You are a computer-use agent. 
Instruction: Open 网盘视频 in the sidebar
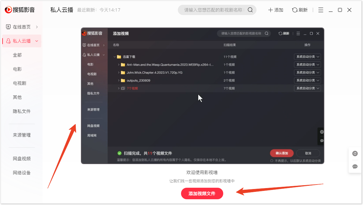pyautogui.click(x=22, y=159)
